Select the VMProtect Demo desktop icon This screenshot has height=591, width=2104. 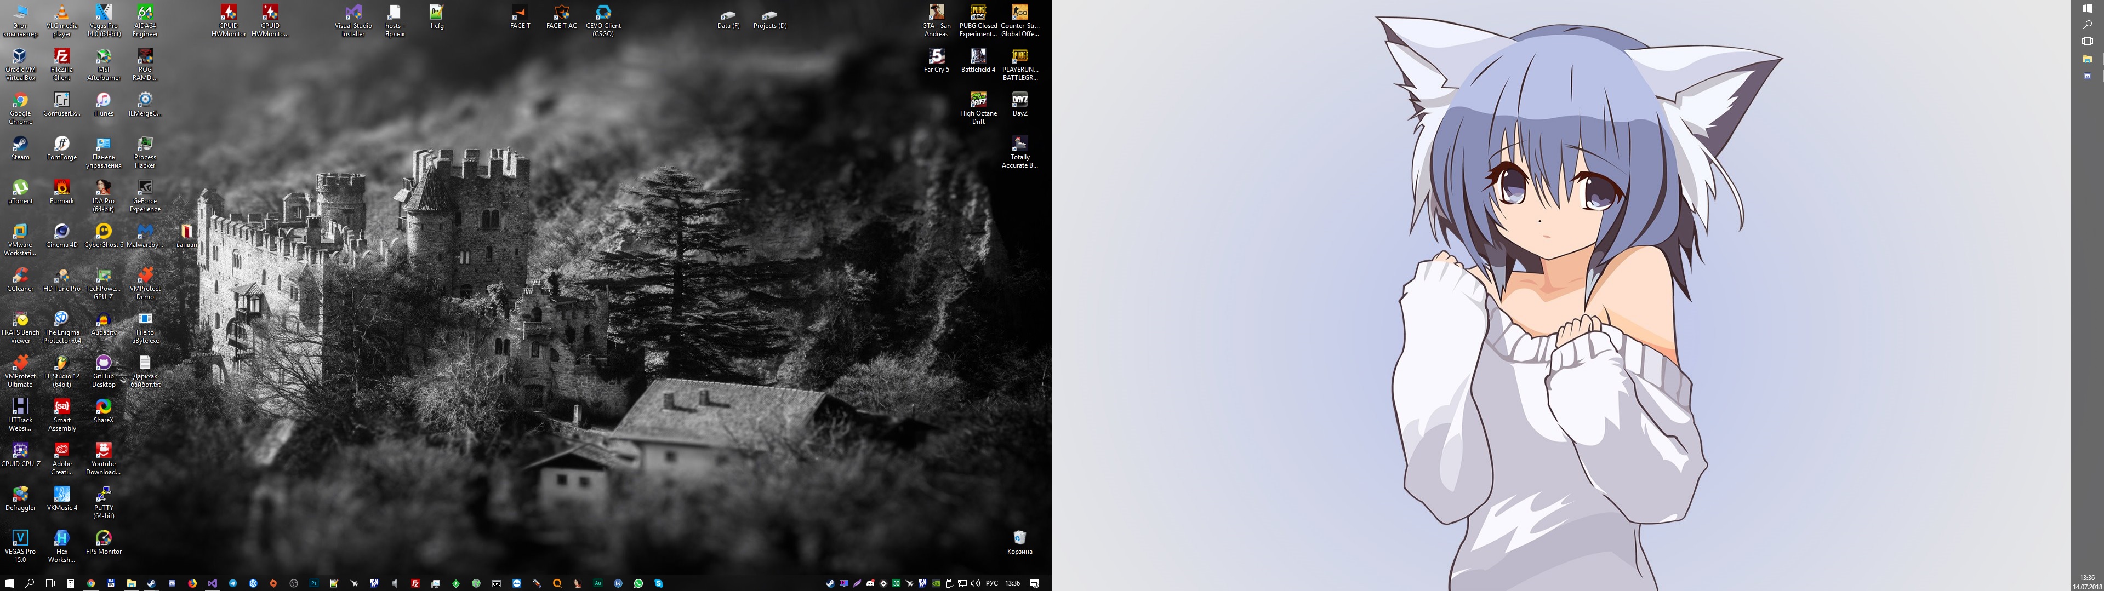[x=145, y=284]
